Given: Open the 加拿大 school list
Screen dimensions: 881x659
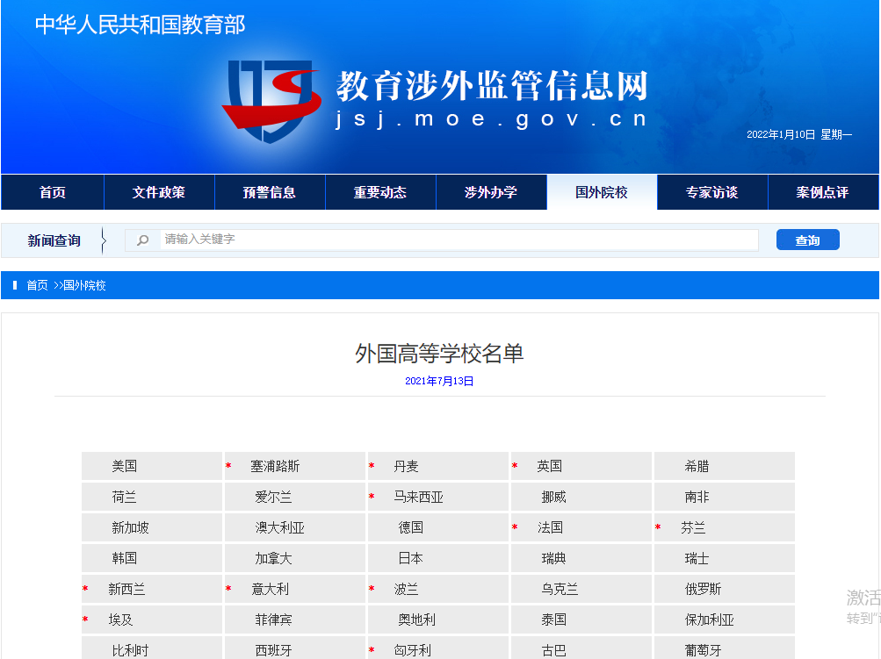Looking at the screenshot, I should point(274,558).
